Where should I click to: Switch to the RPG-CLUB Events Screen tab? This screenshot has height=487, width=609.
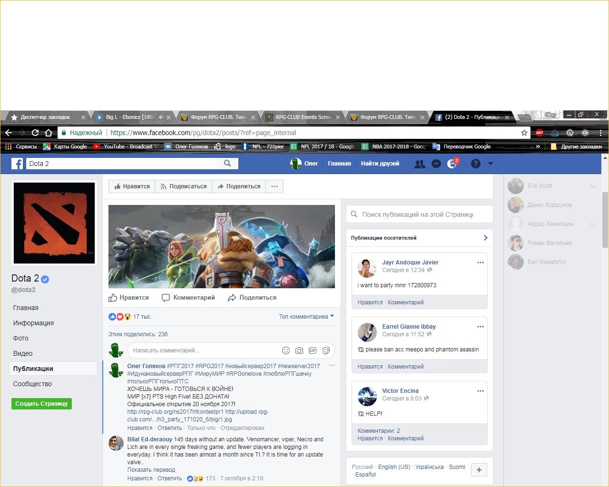pos(303,117)
